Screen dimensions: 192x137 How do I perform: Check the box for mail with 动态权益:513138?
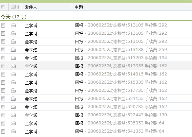(3, 50)
